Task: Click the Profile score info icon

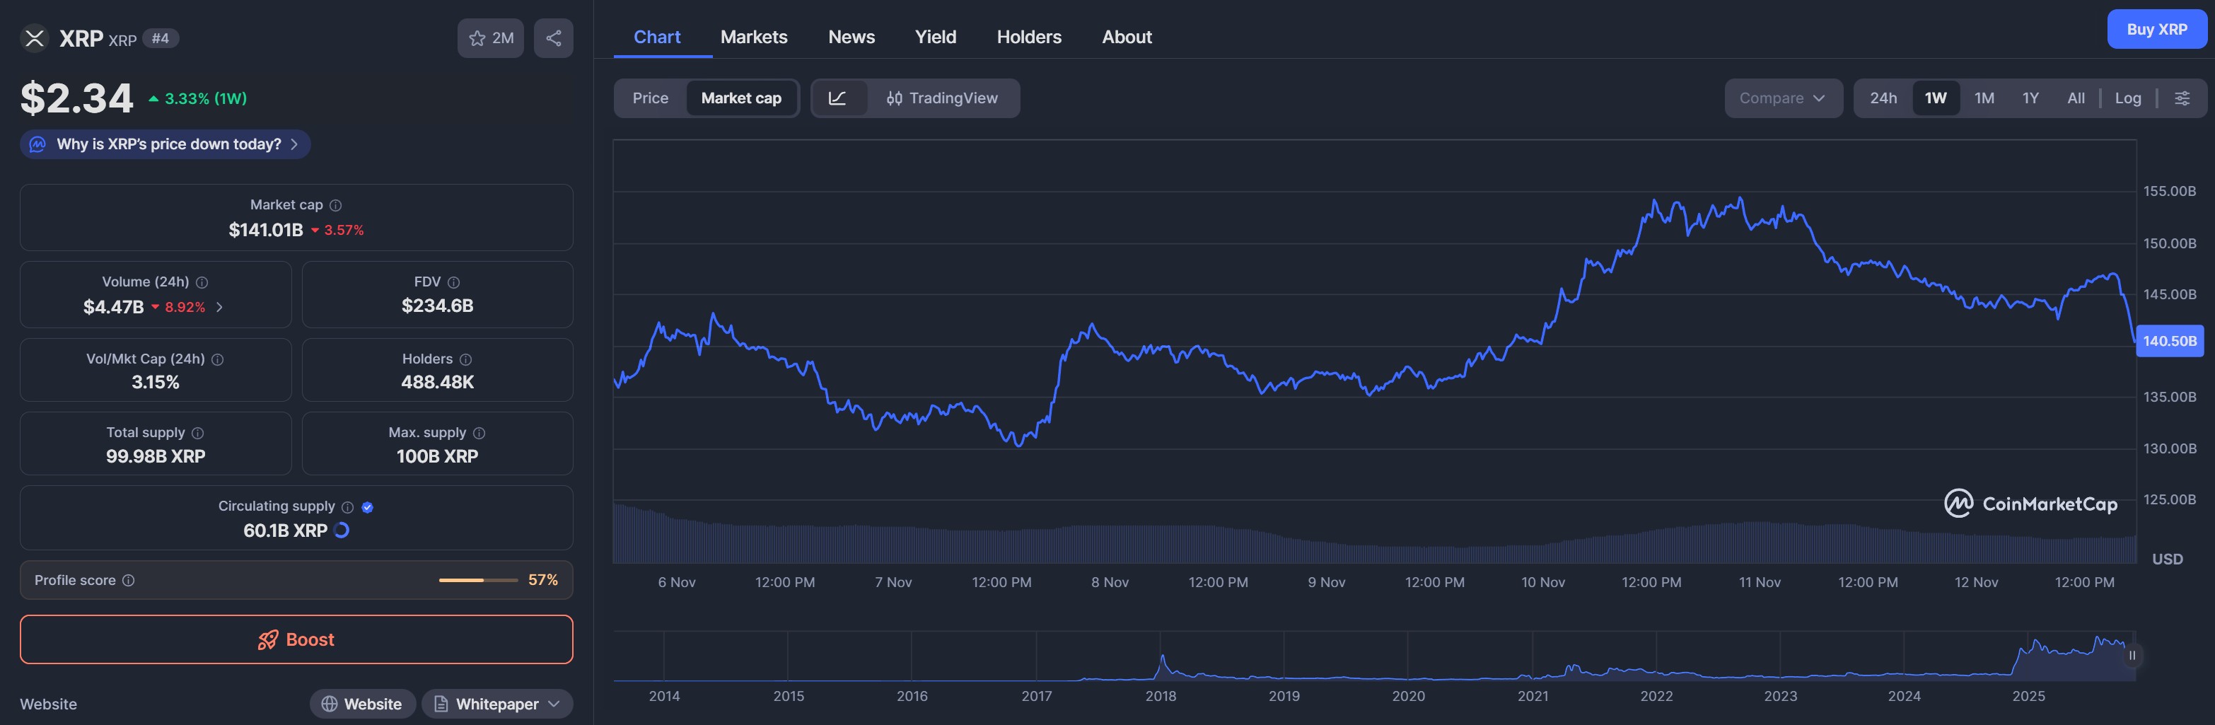Action: point(129,581)
